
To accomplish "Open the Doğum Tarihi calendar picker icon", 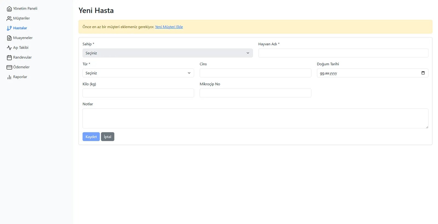I will point(423,73).
